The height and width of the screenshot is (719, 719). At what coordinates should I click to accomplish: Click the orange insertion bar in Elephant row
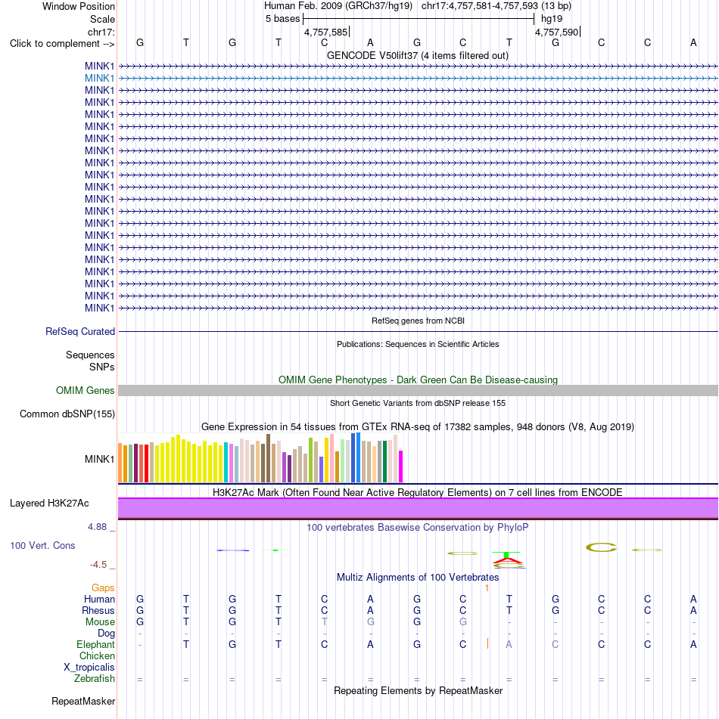coord(487,644)
